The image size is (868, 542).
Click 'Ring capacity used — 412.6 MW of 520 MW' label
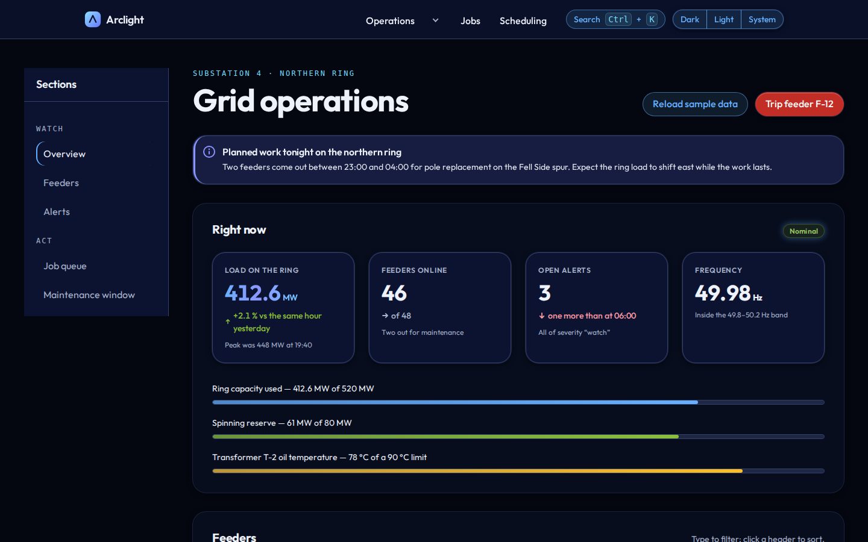[293, 388]
